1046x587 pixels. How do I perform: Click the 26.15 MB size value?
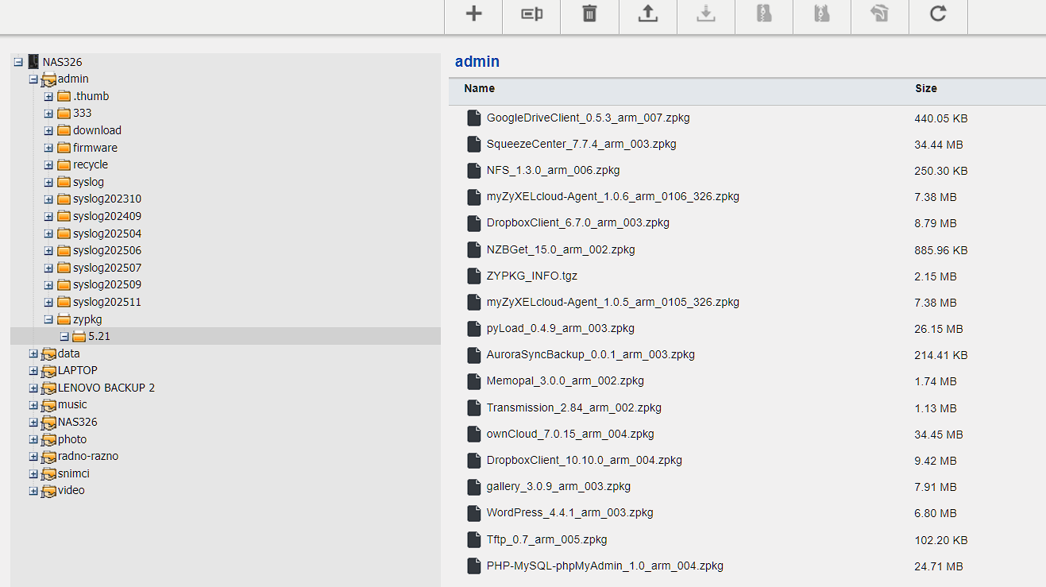939,329
